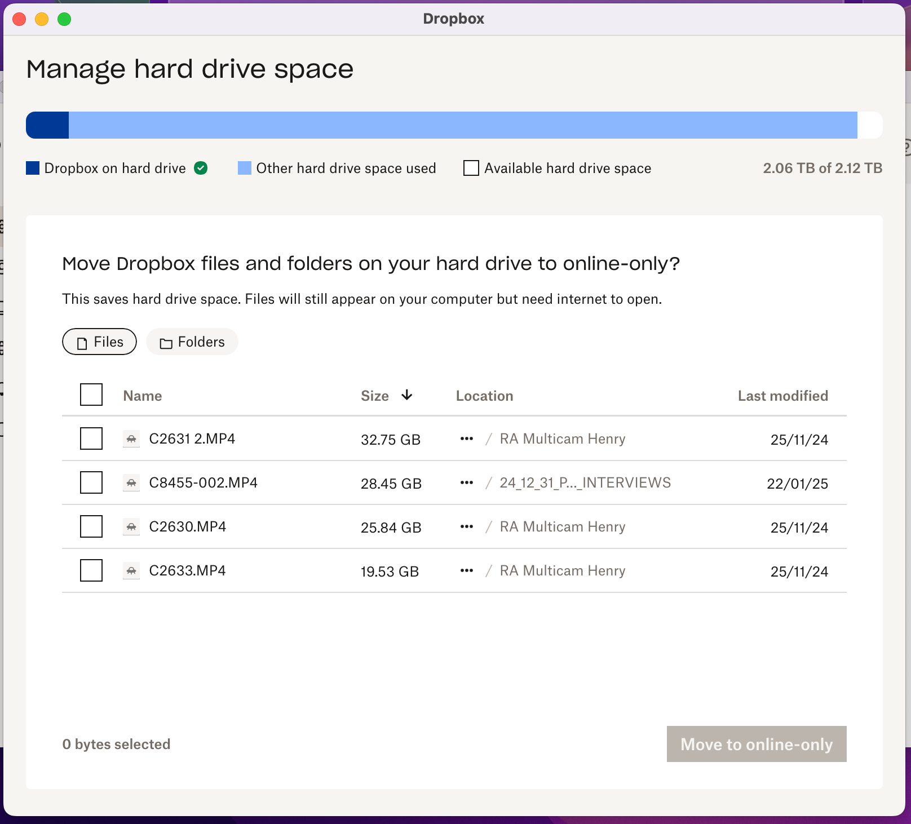Click the video file icon beside C2631 2.MP4
The image size is (911, 824).
[x=131, y=439]
